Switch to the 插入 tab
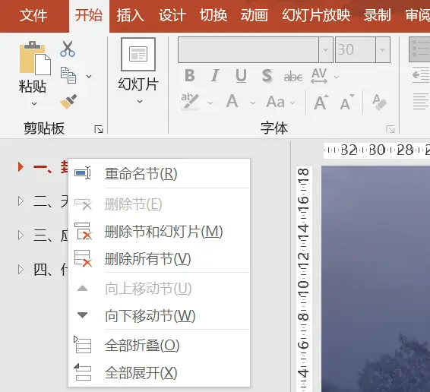The height and width of the screenshot is (392, 430). pos(130,15)
